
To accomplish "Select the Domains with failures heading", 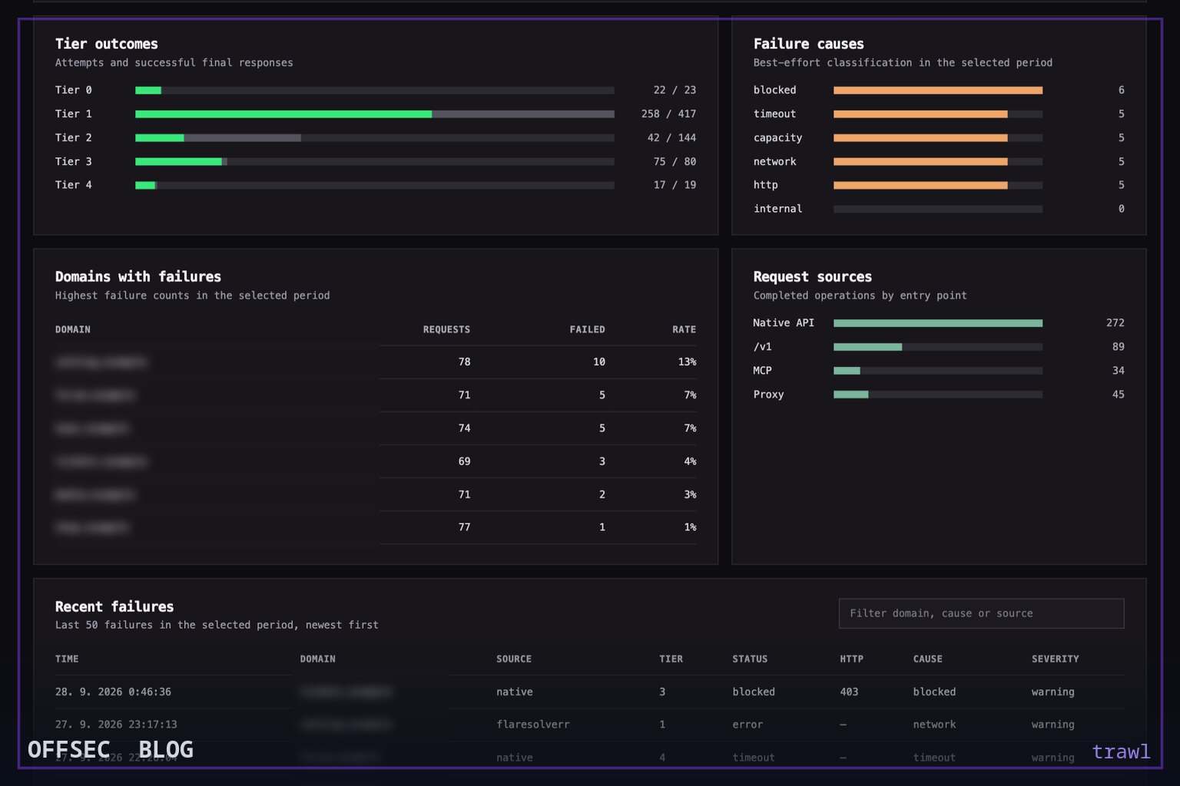I will click(x=138, y=276).
